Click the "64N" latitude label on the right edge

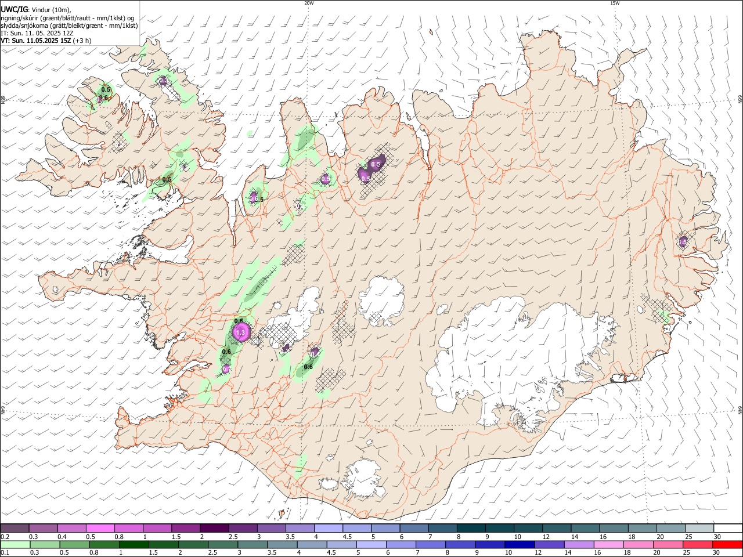740,410
